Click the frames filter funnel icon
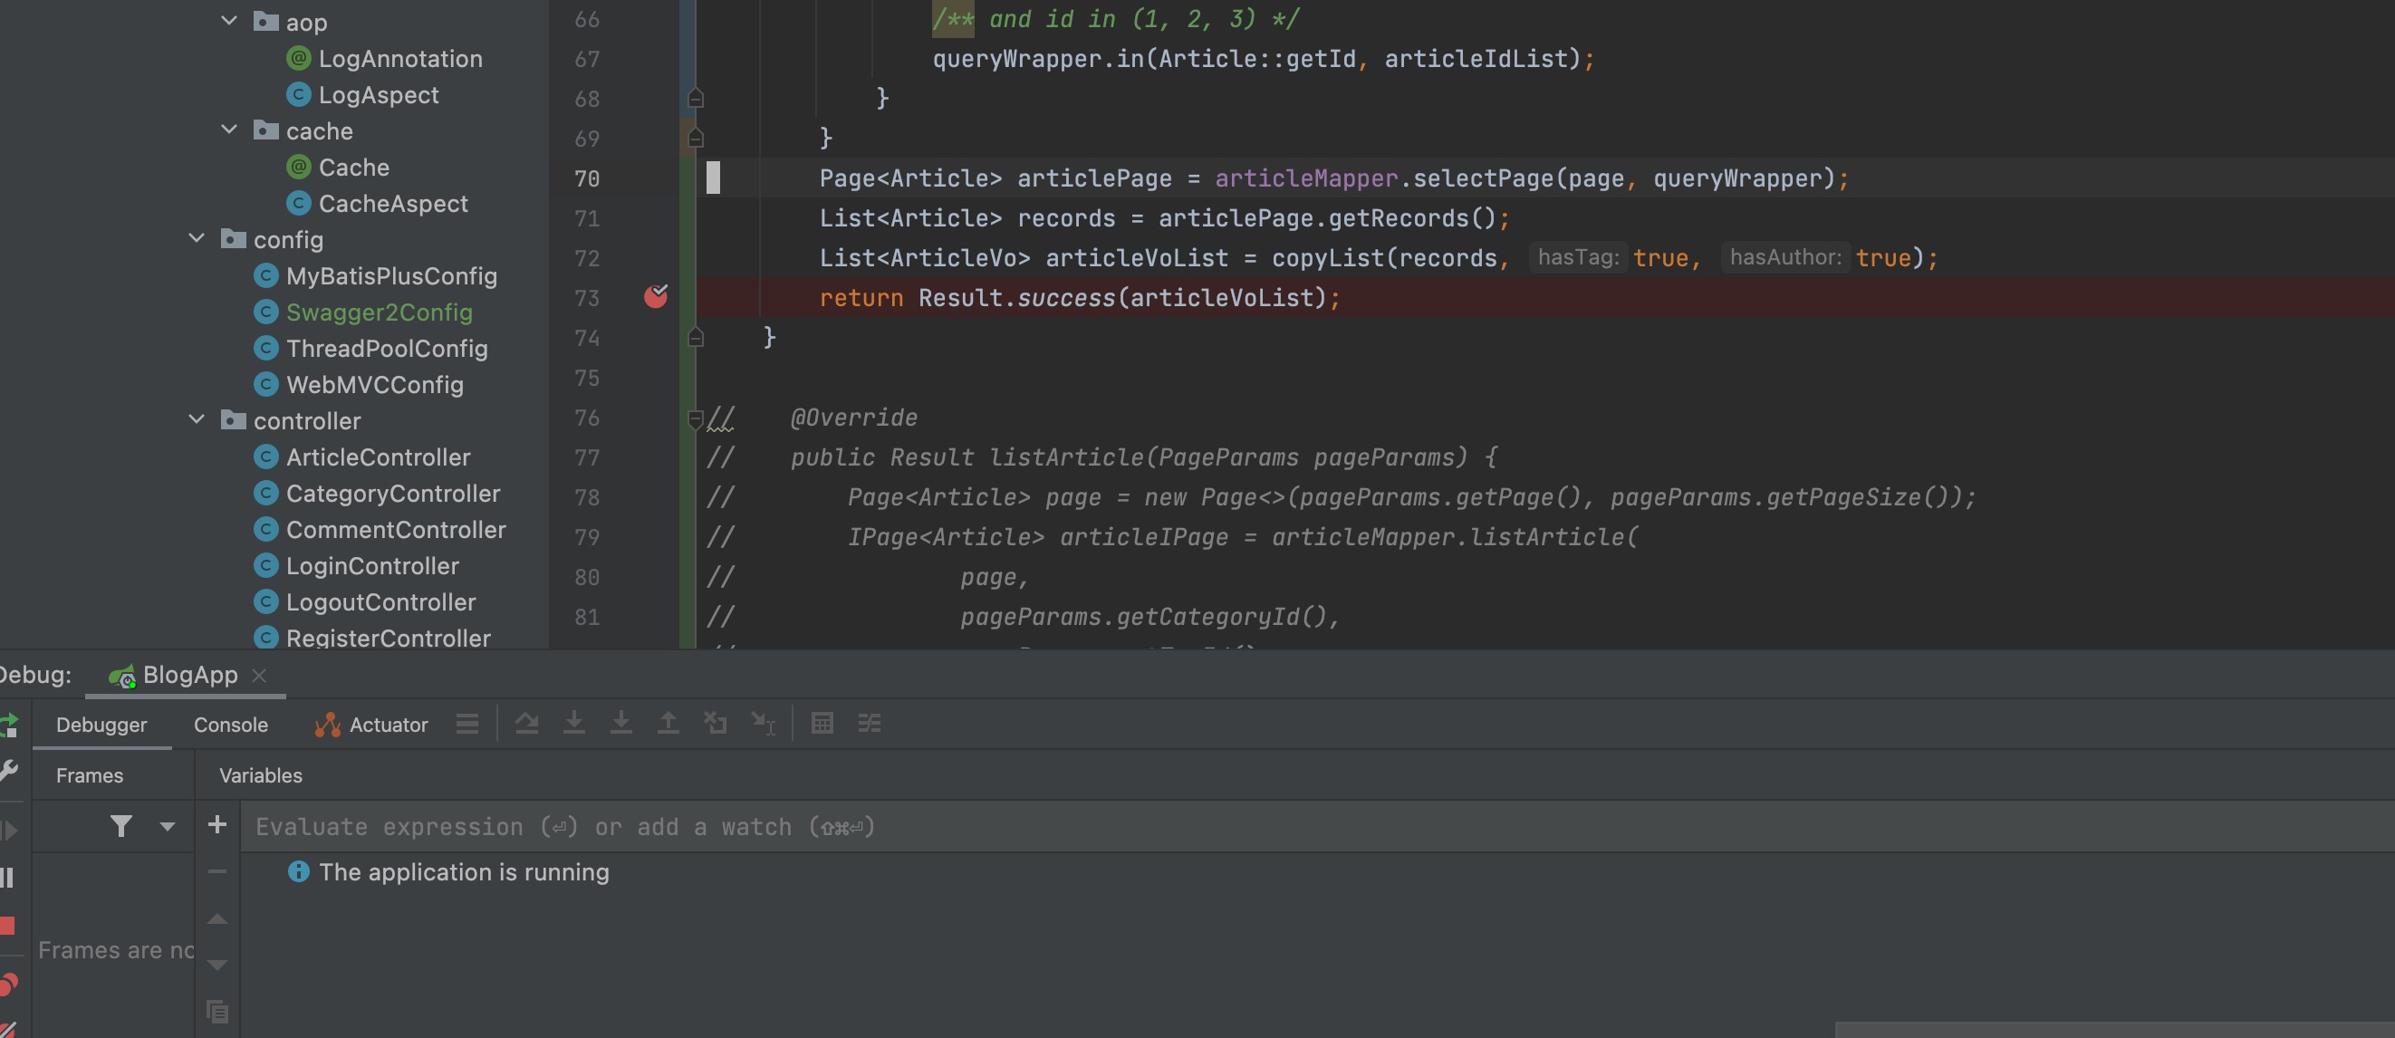The width and height of the screenshot is (2395, 1038). point(120,826)
